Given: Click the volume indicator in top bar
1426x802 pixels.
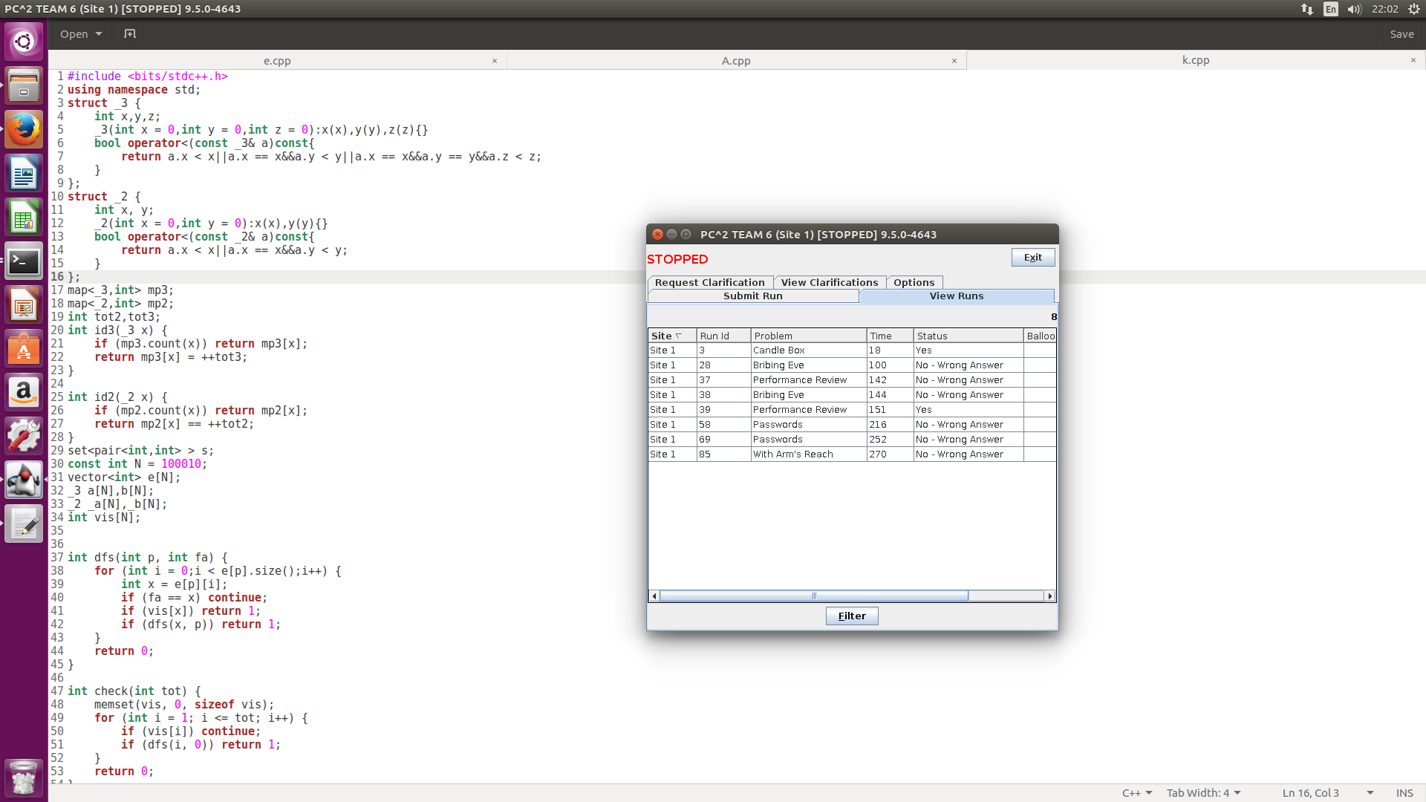Looking at the screenshot, I should [1354, 9].
